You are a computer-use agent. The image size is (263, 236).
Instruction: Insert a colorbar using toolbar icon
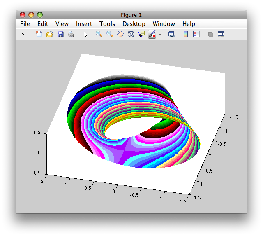pyautogui.click(x=186, y=34)
